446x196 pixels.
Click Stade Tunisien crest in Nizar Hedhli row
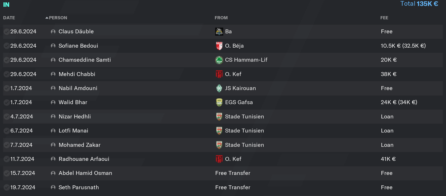pos(219,117)
